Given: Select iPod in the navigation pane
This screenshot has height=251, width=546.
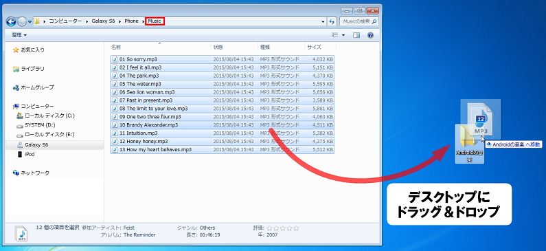Looking at the screenshot, I should pyautogui.click(x=30, y=154).
